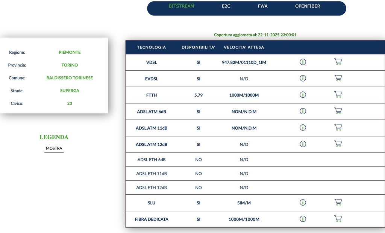Add VDSL to cart
Image resolution: width=385 pixels, height=233 pixels.
pyautogui.click(x=338, y=62)
